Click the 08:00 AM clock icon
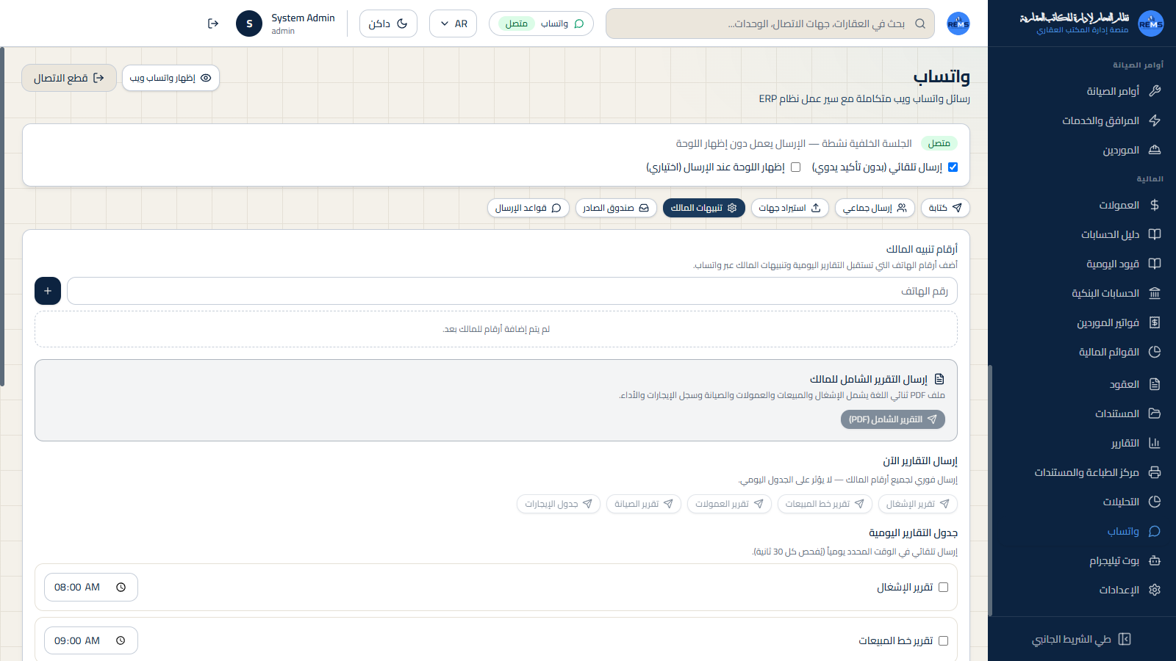 [x=121, y=588]
